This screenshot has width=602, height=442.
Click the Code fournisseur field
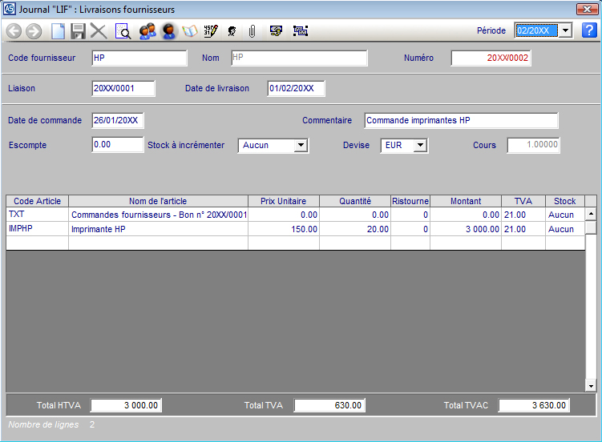pyautogui.click(x=138, y=58)
